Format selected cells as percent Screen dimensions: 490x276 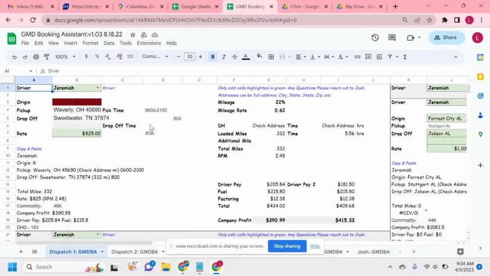[97, 56]
